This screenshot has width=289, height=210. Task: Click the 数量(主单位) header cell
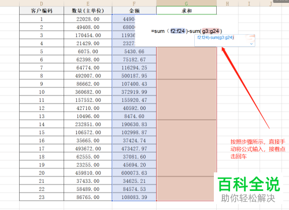pos(88,10)
